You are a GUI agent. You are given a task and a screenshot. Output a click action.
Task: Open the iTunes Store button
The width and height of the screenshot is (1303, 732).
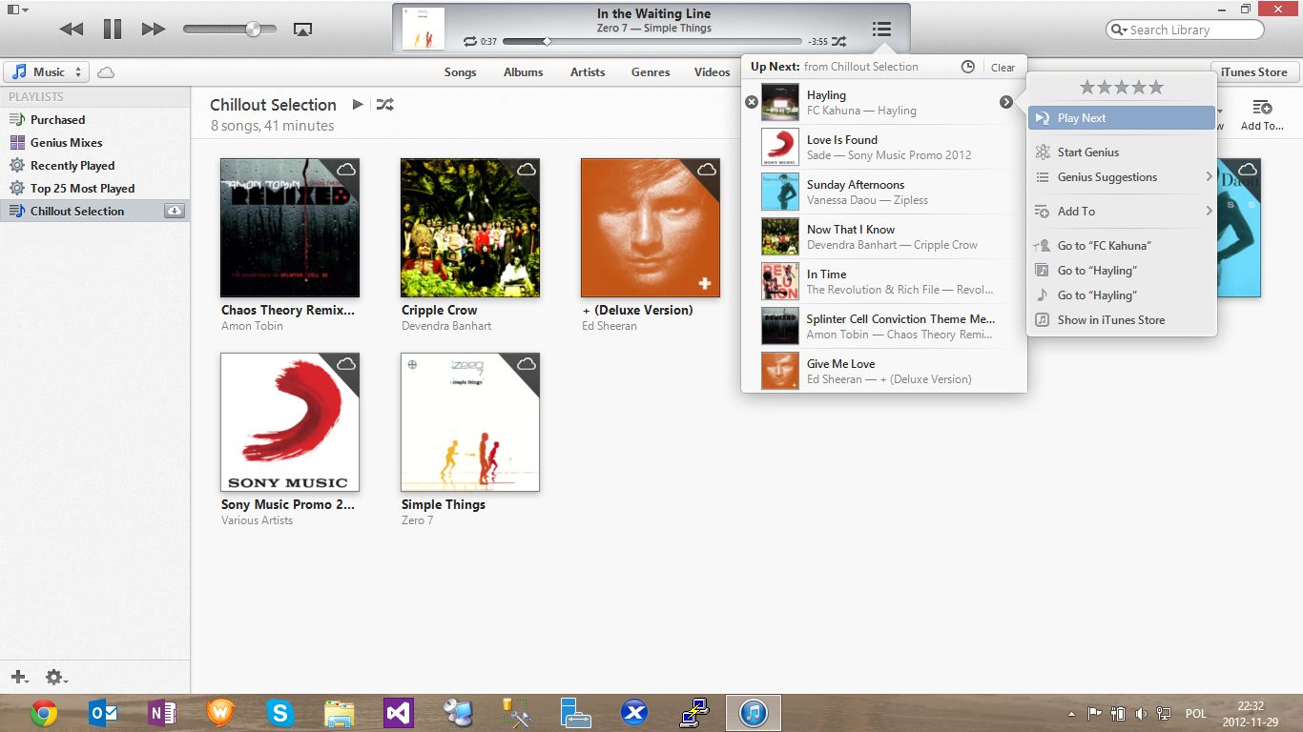pos(1253,72)
